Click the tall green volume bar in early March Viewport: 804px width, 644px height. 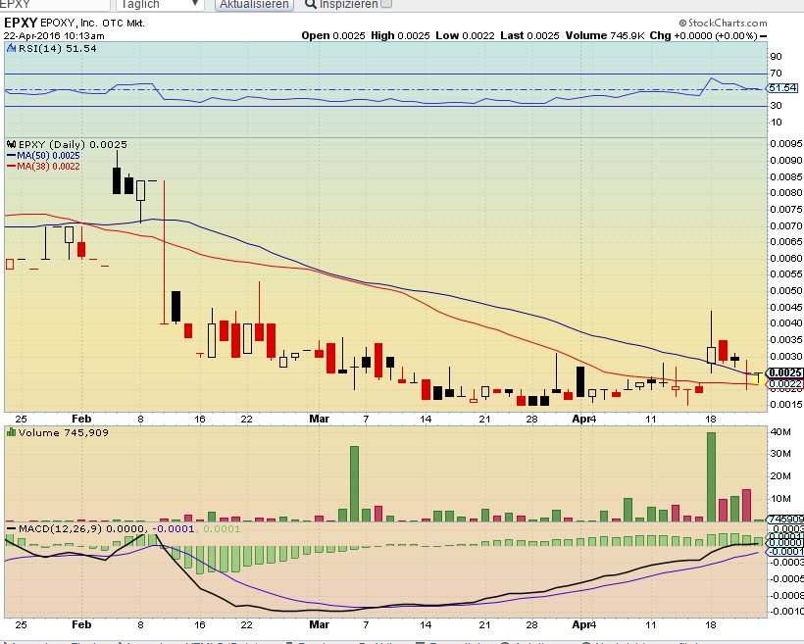(x=354, y=483)
